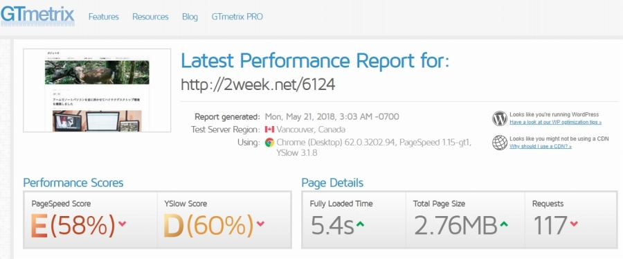The width and height of the screenshot is (623, 259).
Task: Click the website screenshot thumbnail
Action: [x=97, y=90]
